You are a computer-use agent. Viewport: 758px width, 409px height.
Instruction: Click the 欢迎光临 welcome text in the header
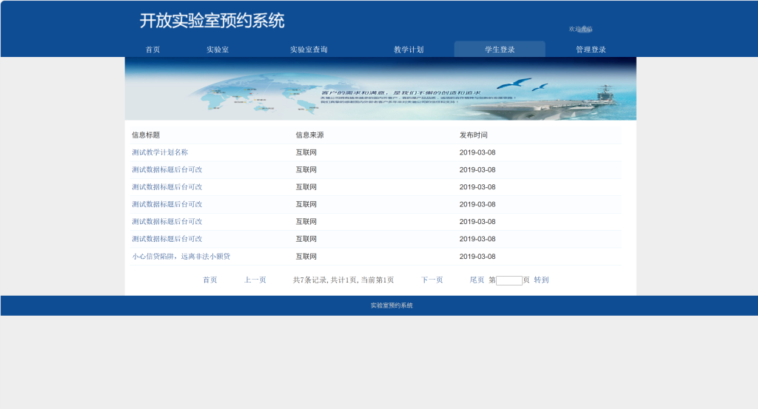[580, 29]
